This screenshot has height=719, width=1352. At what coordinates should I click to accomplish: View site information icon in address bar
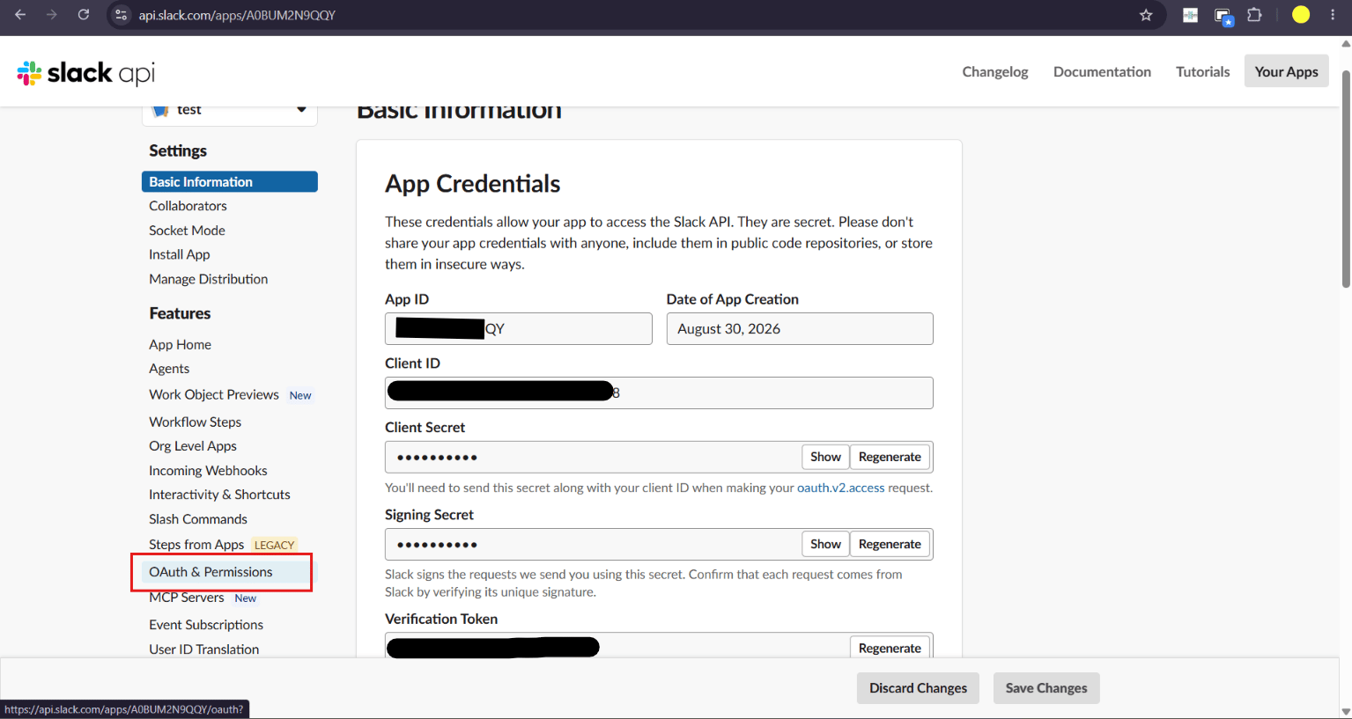[122, 15]
